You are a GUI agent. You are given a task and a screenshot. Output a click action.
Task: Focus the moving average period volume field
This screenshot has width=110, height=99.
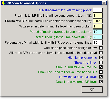point(98,32)
